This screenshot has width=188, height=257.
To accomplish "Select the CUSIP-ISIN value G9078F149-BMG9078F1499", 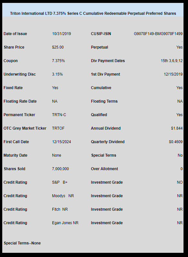I will tap(158, 34).
